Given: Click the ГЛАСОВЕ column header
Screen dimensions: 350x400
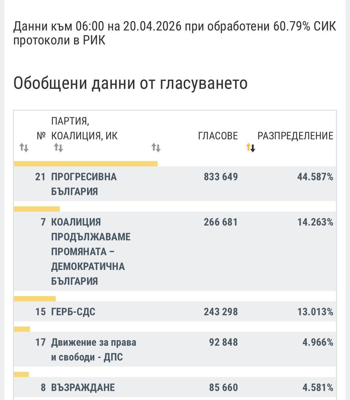Looking at the screenshot, I should click(x=218, y=136).
